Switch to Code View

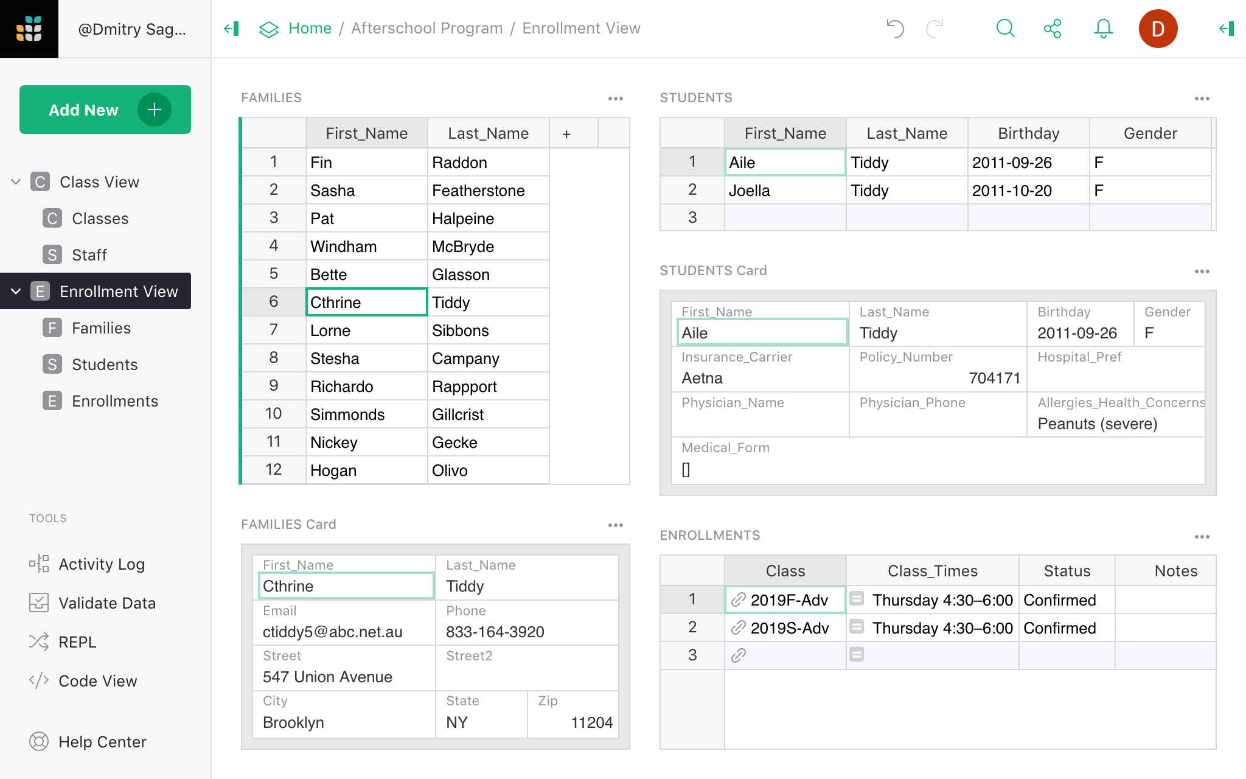pyautogui.click(x=97, y=680)
